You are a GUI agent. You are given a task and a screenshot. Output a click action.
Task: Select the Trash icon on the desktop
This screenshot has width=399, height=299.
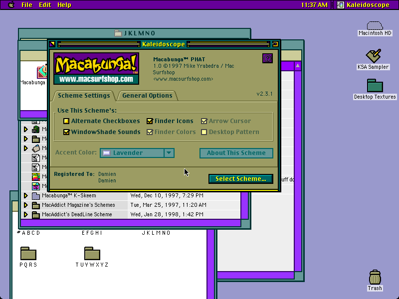[375, 280]
